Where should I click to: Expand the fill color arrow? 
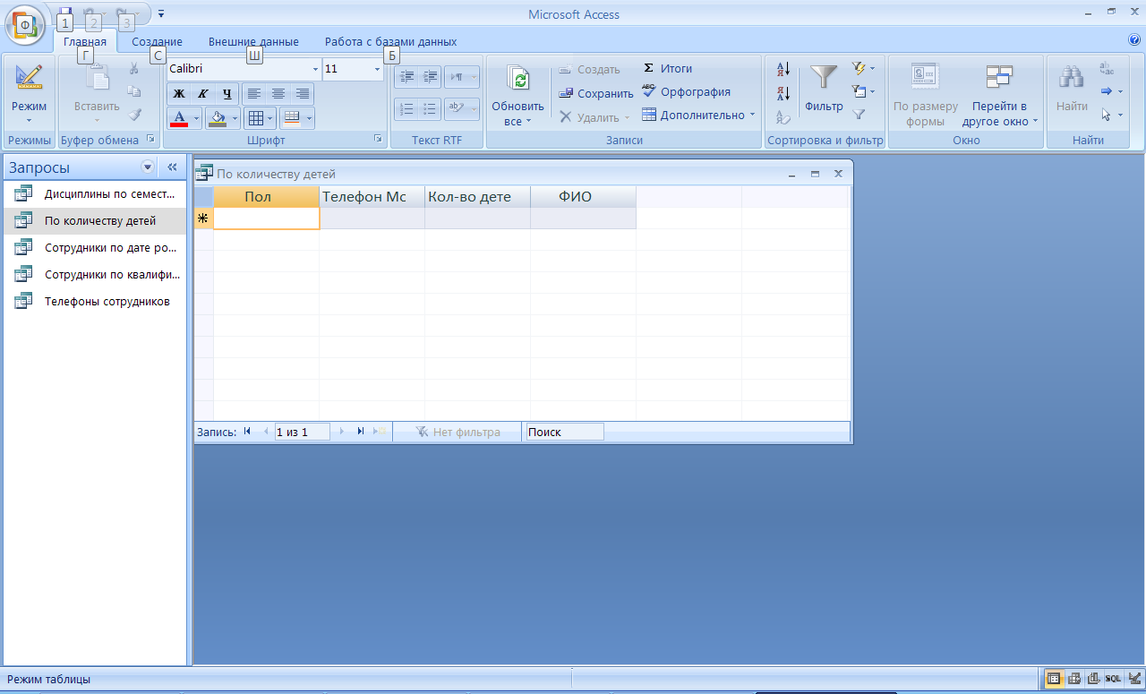(x=235, y=118)
